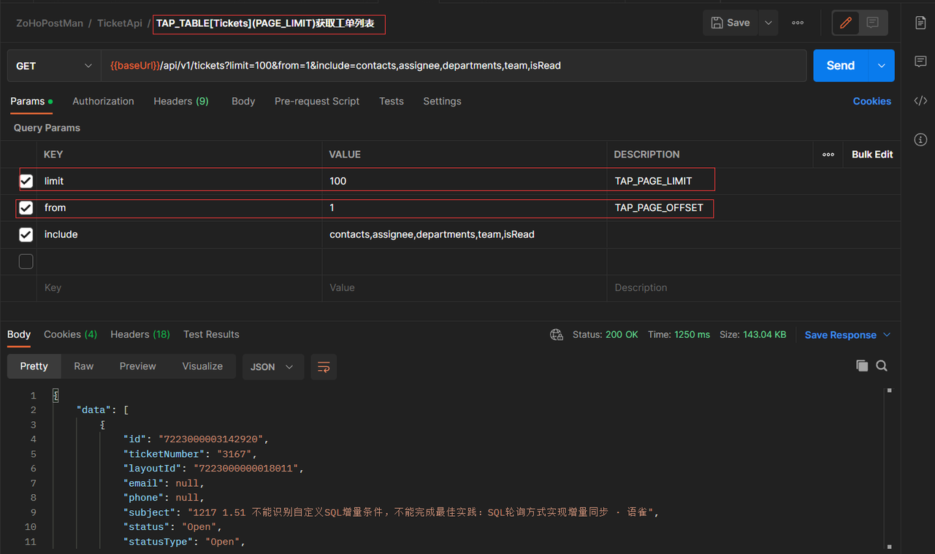Open the Comments icon in right sidebar
Screen dimensions: 935x554
coord(920,61)
